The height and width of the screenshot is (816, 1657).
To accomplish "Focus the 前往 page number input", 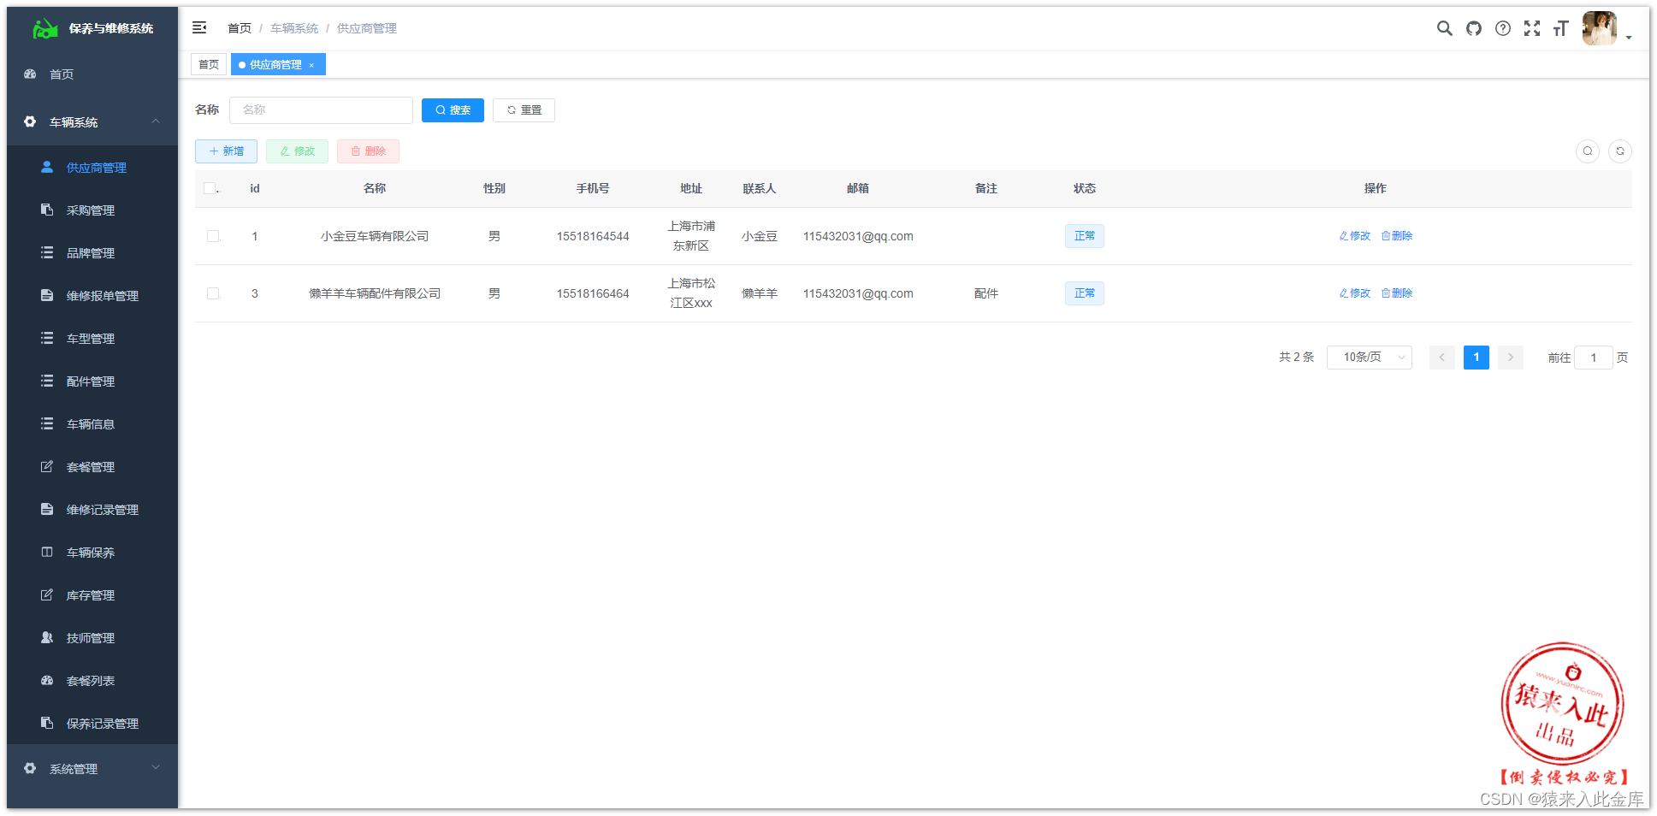I will [x=1594, y=358].
